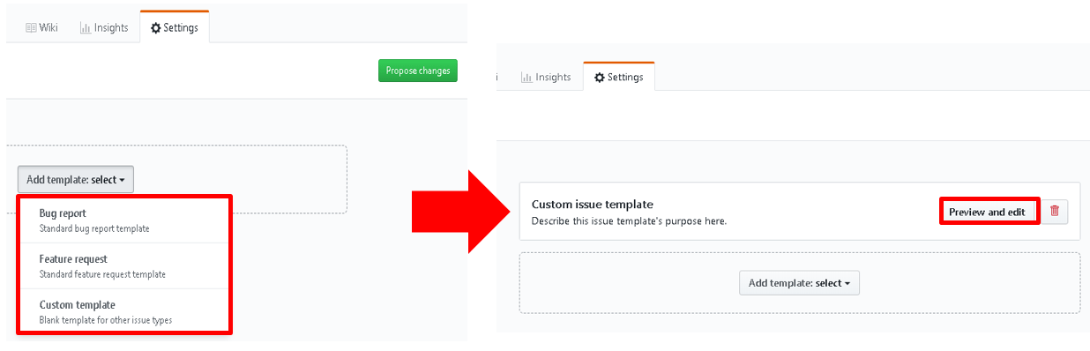
Task: Choose Feature request template option
Action: [x=123, y=265]
